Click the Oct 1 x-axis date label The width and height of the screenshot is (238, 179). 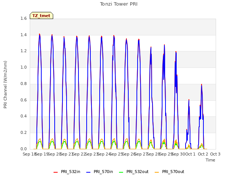click(190, 154)
